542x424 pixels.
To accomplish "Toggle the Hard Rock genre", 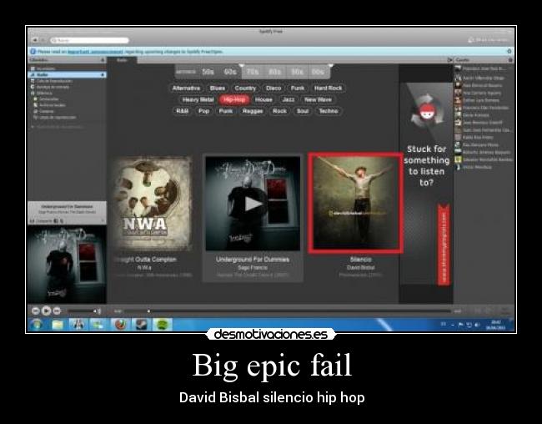I will 328,88.
